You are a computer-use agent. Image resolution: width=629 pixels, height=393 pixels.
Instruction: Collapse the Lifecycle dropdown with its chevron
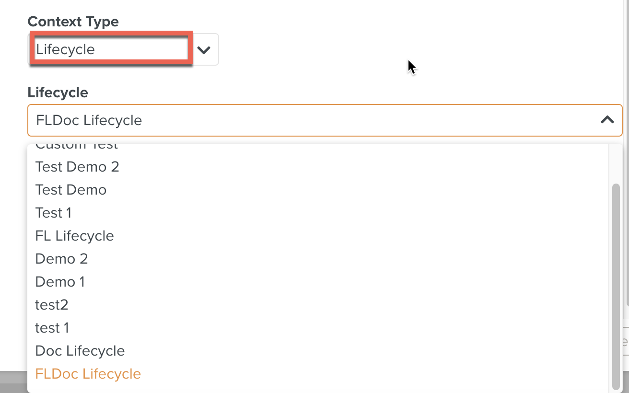607,120
